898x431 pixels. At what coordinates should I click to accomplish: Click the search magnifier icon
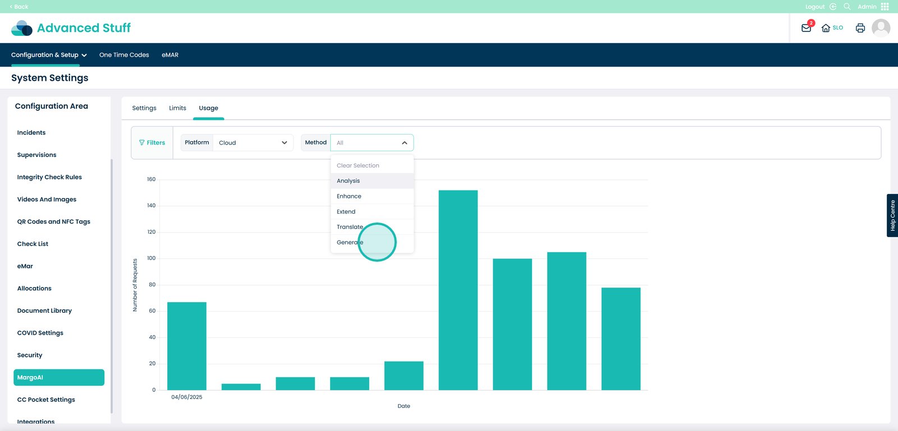pos(847,7)
